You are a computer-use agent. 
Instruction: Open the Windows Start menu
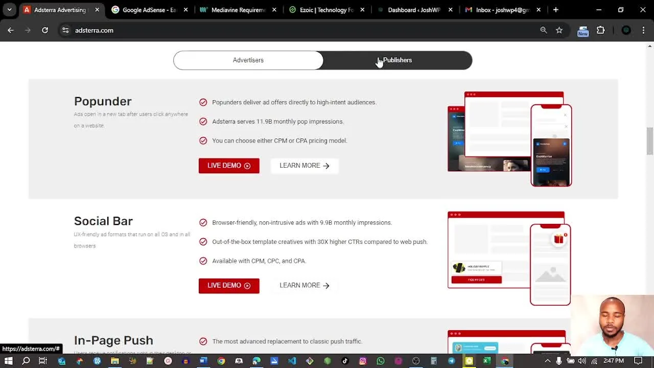coord(8,361)
